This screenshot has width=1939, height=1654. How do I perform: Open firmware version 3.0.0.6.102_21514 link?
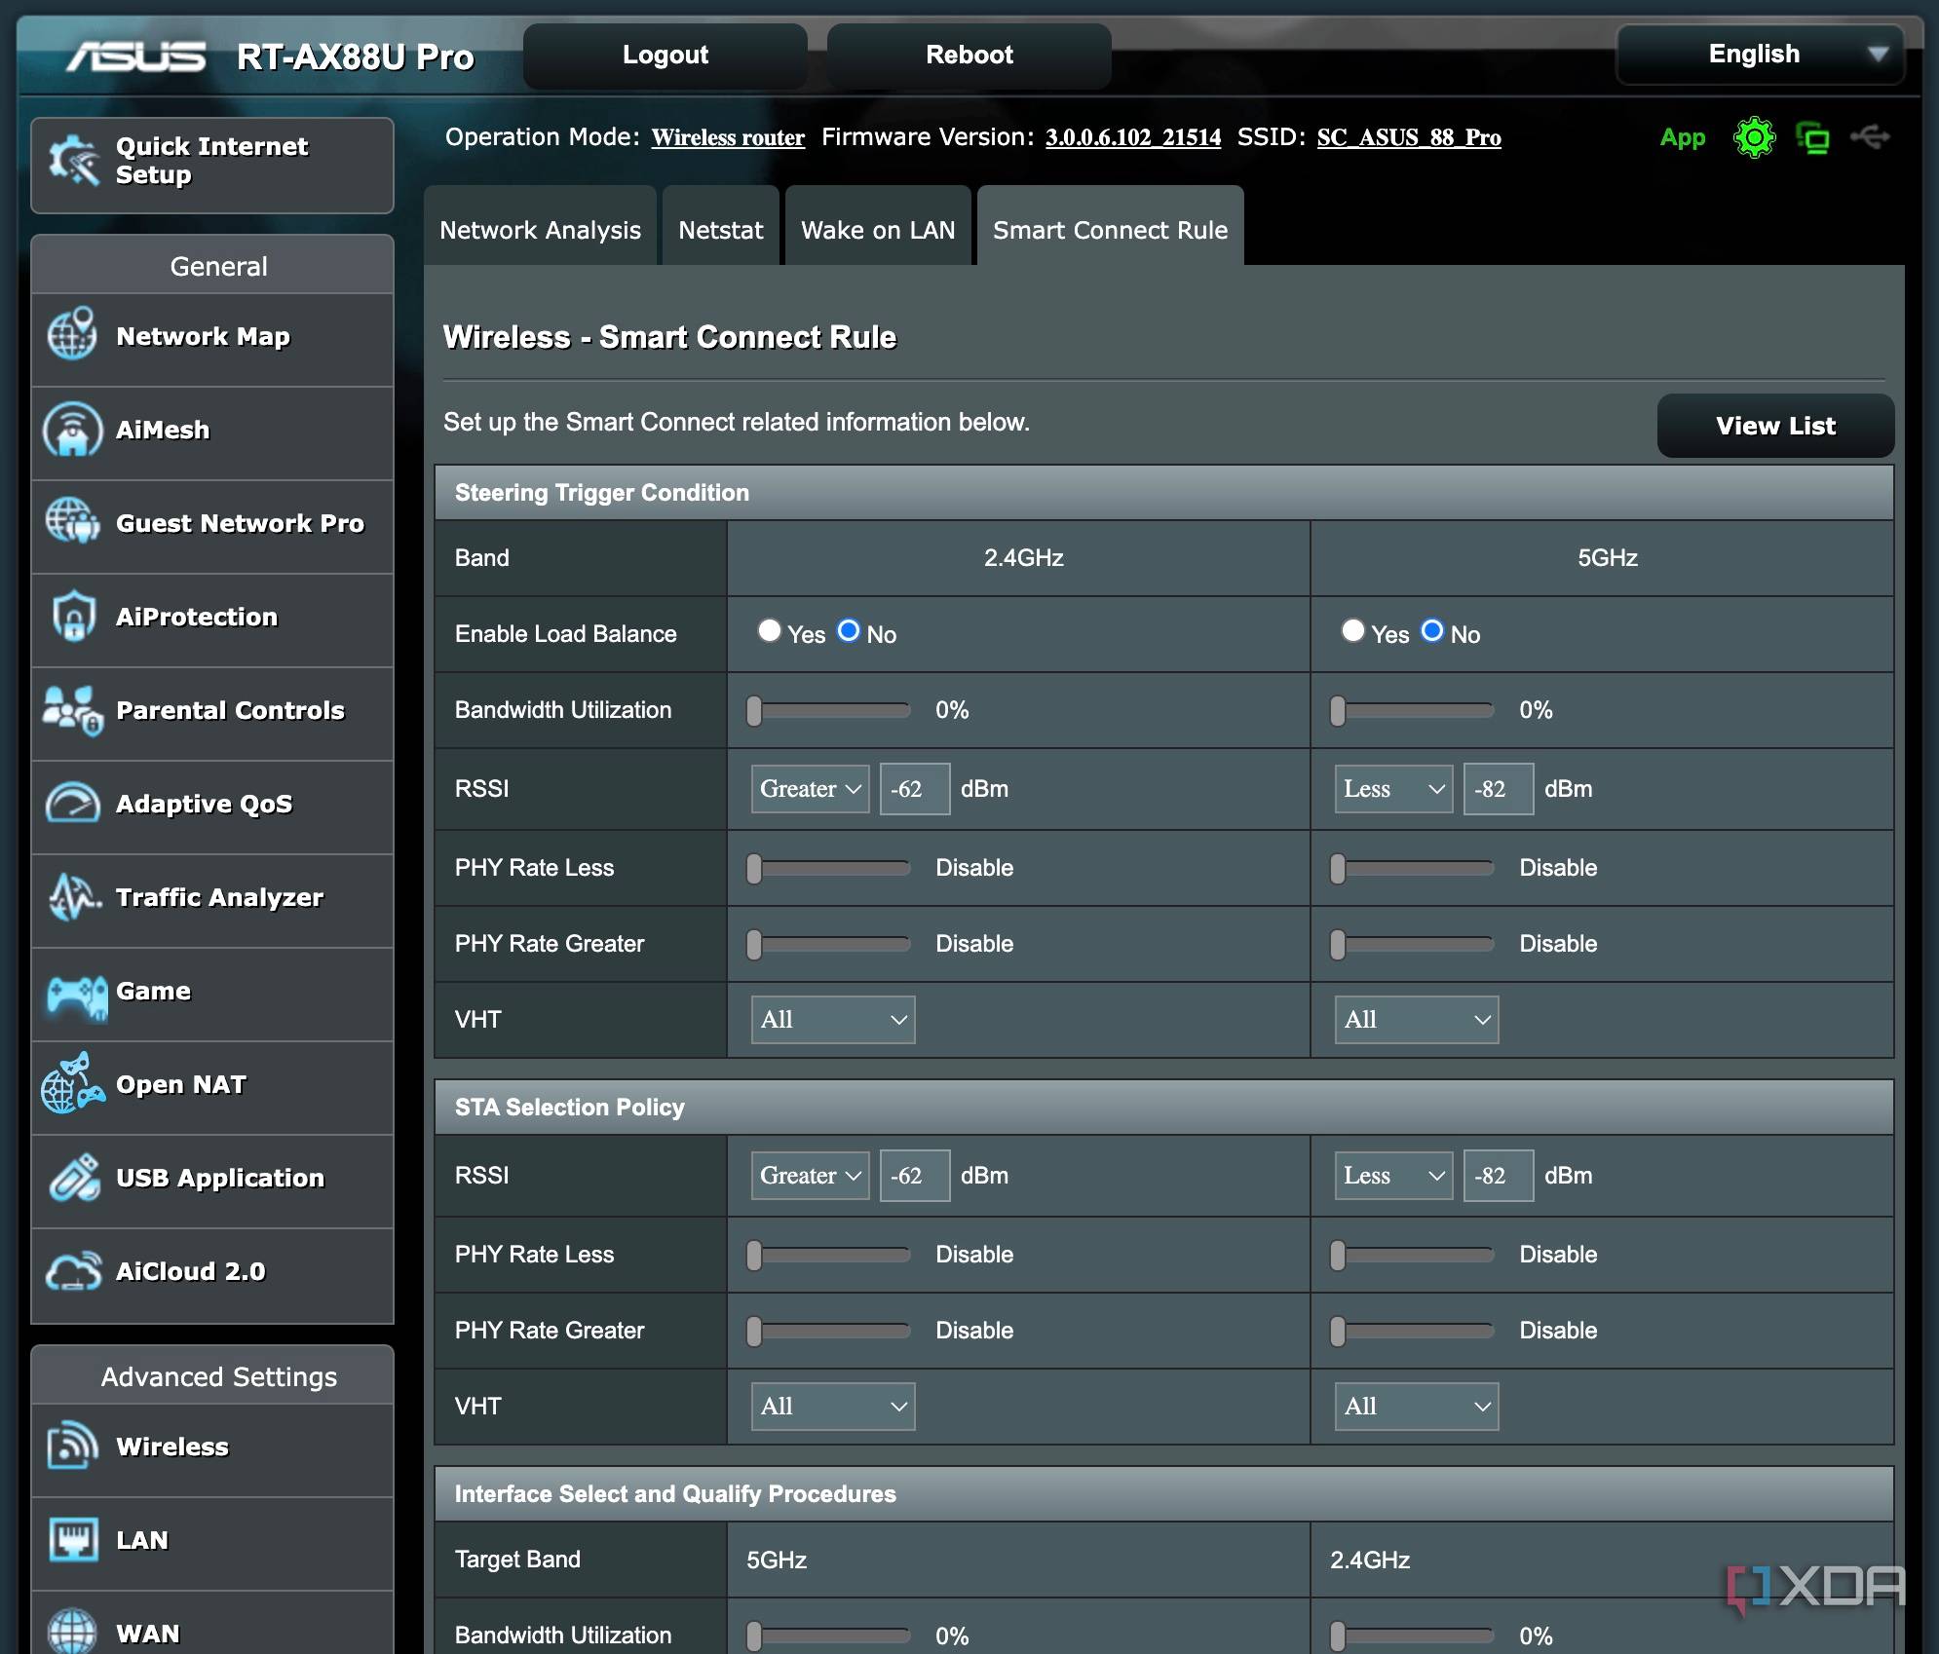click(1133, 137)
